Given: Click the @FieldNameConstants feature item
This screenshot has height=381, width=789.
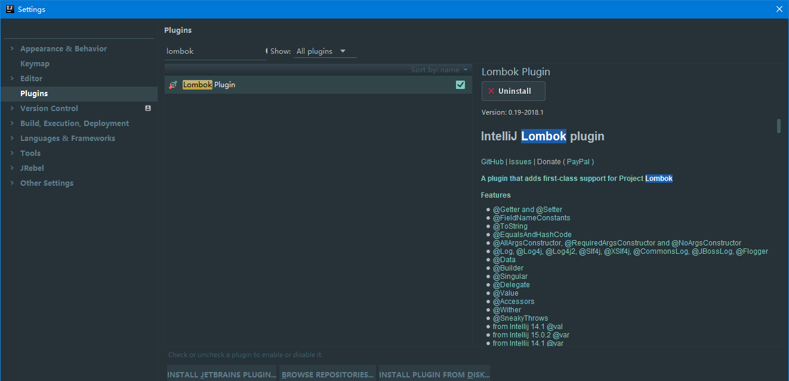Looking at the screenshot, I should 531,218.
